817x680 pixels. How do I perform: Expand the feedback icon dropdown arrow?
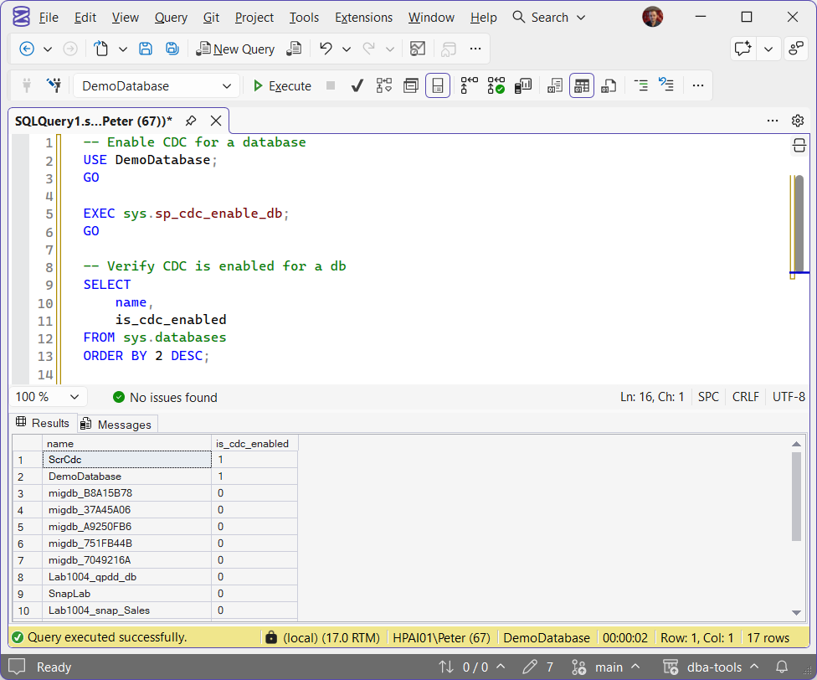768,49
